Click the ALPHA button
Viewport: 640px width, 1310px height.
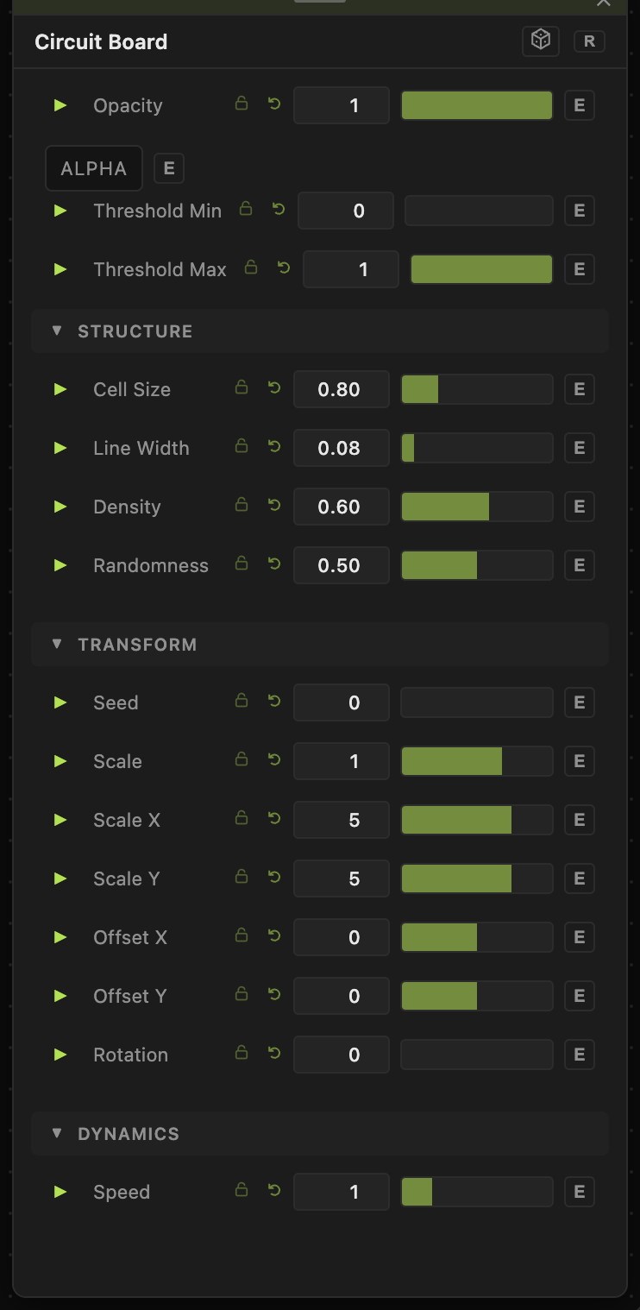click(94, 168)
